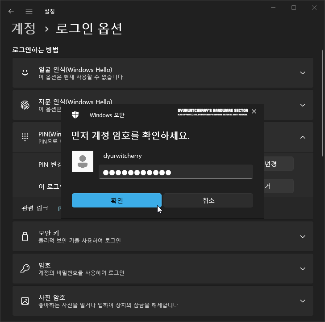Click the dyurwitcherry username text
This screenshot has height=322, width=325.
point(122,156)
